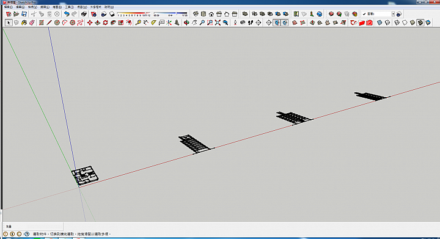Click the Undo toolbar button
Image resolution: width=440 pixels, height=239 pixels.
click(67, 14)
